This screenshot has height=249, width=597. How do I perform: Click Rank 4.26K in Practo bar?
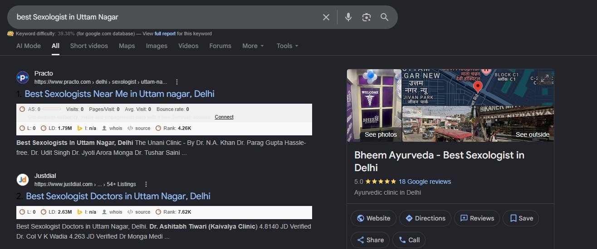pyautogui.click(x=173, y=128)
